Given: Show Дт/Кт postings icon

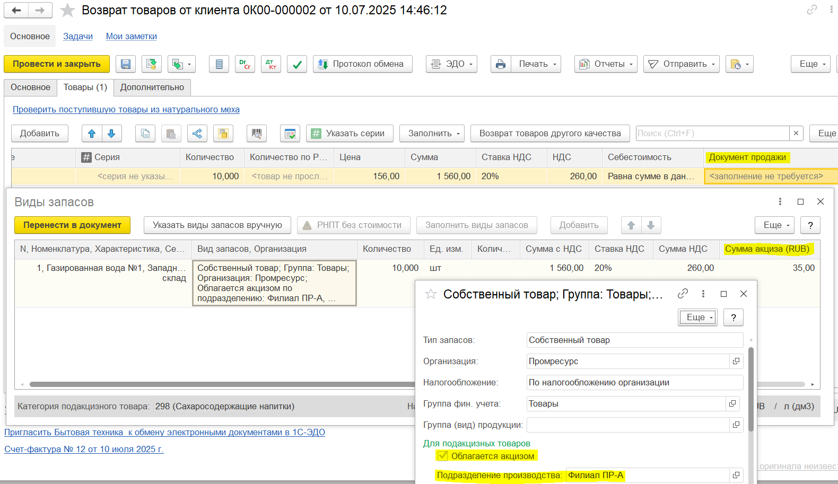Looking at the screenshot, I should point(271,64).
